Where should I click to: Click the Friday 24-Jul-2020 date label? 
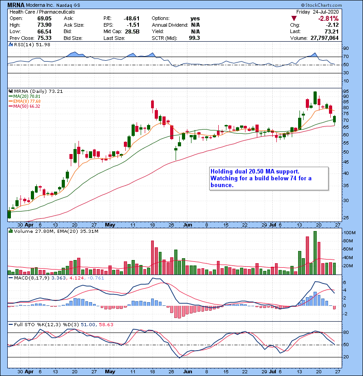point(317,12)
